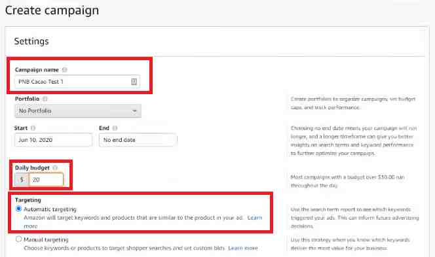Click into the Campaign name text field

(x=77, y=82)
